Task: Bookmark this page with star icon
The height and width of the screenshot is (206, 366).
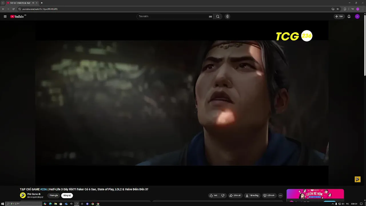Action: point(338,9)
